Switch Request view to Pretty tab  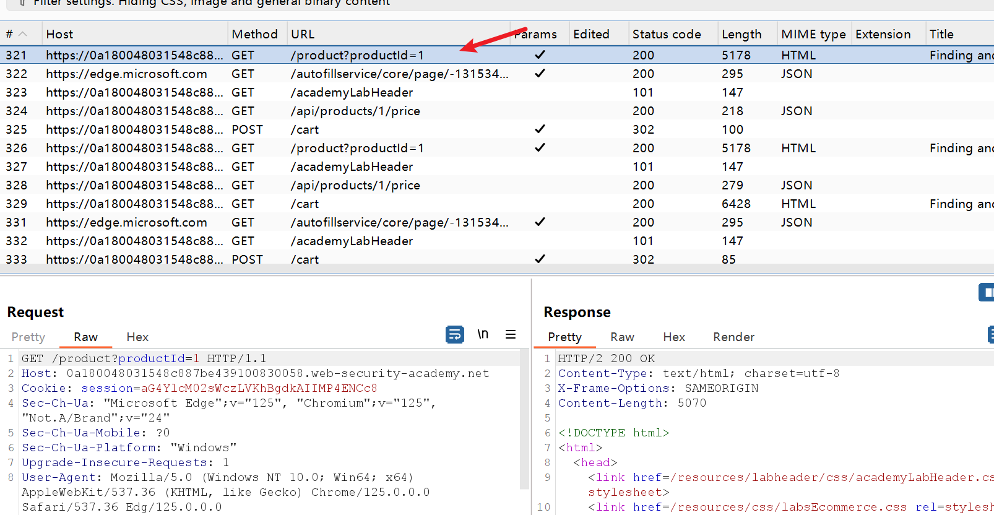pyautogui.click(x=28, y=337)
